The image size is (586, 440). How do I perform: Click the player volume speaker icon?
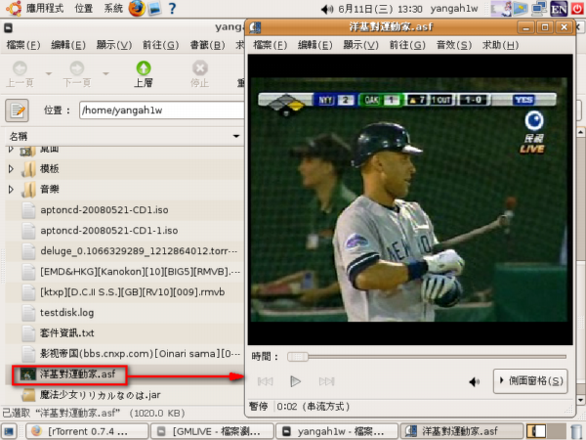475,381
